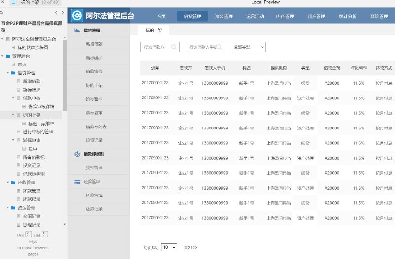The width and height of the screenshot is (395, 259).
Task: Click folder icon of 管理后台 in sitemap
Action: pos(8,56)
